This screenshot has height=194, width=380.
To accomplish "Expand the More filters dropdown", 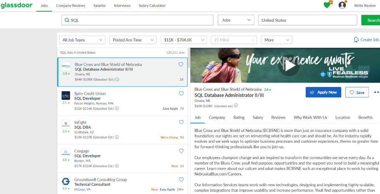I will [276, 40].
